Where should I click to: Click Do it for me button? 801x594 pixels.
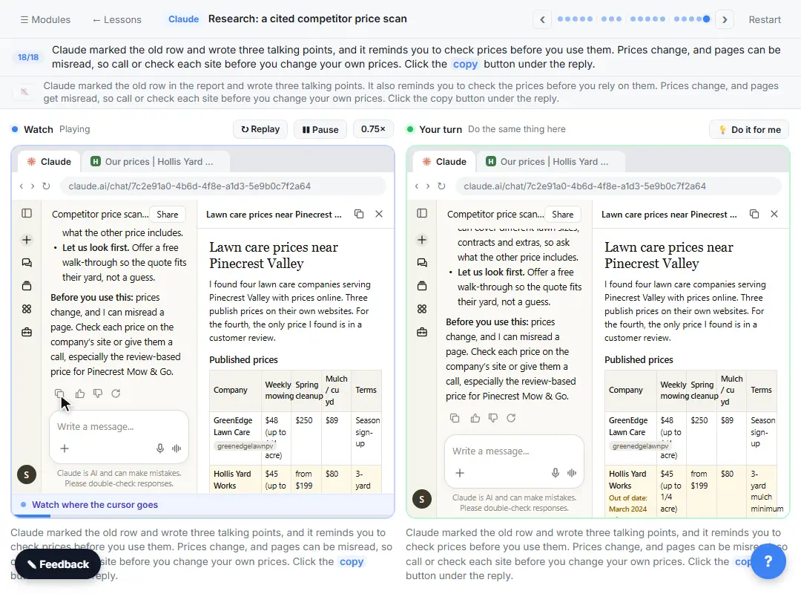pyautogui.click(x=749, y=129)
